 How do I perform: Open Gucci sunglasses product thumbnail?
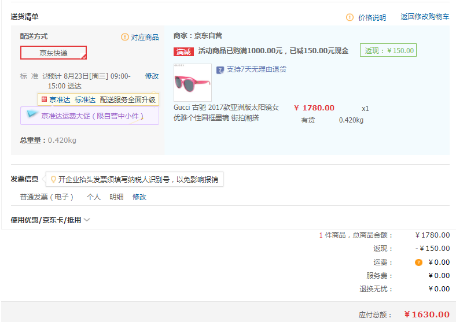point(193,83)
